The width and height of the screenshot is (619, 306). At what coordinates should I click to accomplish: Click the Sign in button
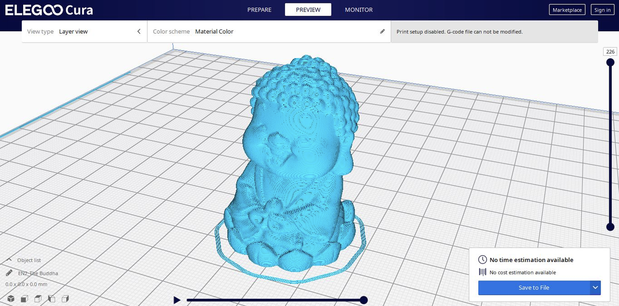pyautogui.click(x=602, y=10)
